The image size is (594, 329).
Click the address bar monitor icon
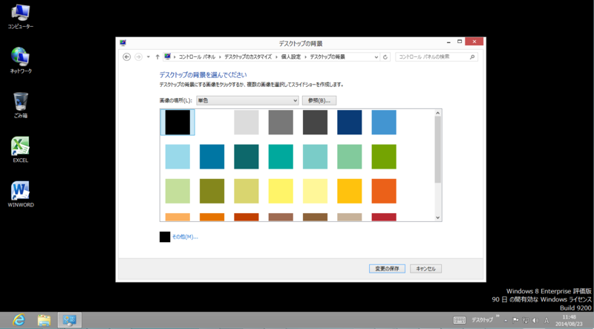pyautogui.click(x=167, y=57)
